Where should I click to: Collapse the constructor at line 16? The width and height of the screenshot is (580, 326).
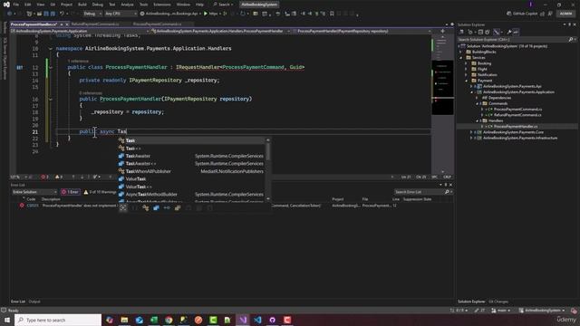(51, 99)
